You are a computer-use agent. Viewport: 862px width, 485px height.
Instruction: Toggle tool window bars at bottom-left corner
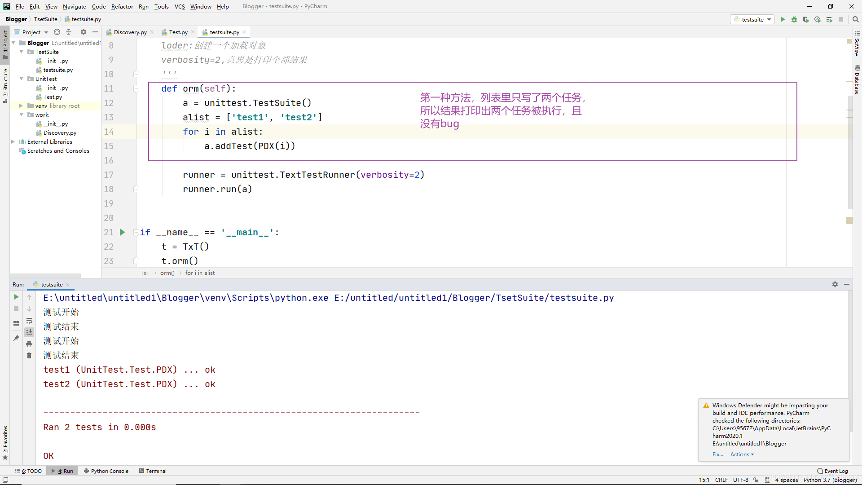coord(5,480)
